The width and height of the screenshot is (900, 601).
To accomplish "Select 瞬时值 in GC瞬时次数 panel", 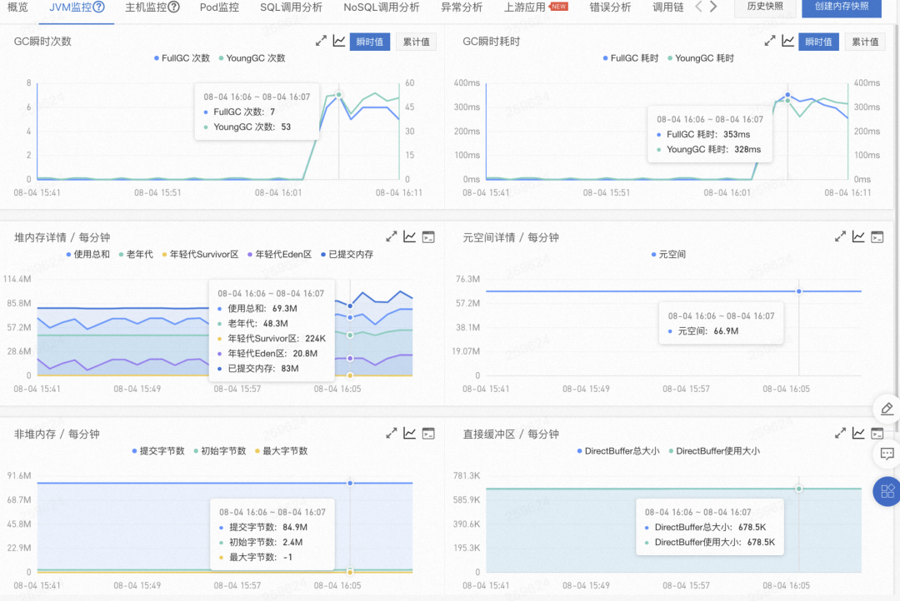I will 370,42.
